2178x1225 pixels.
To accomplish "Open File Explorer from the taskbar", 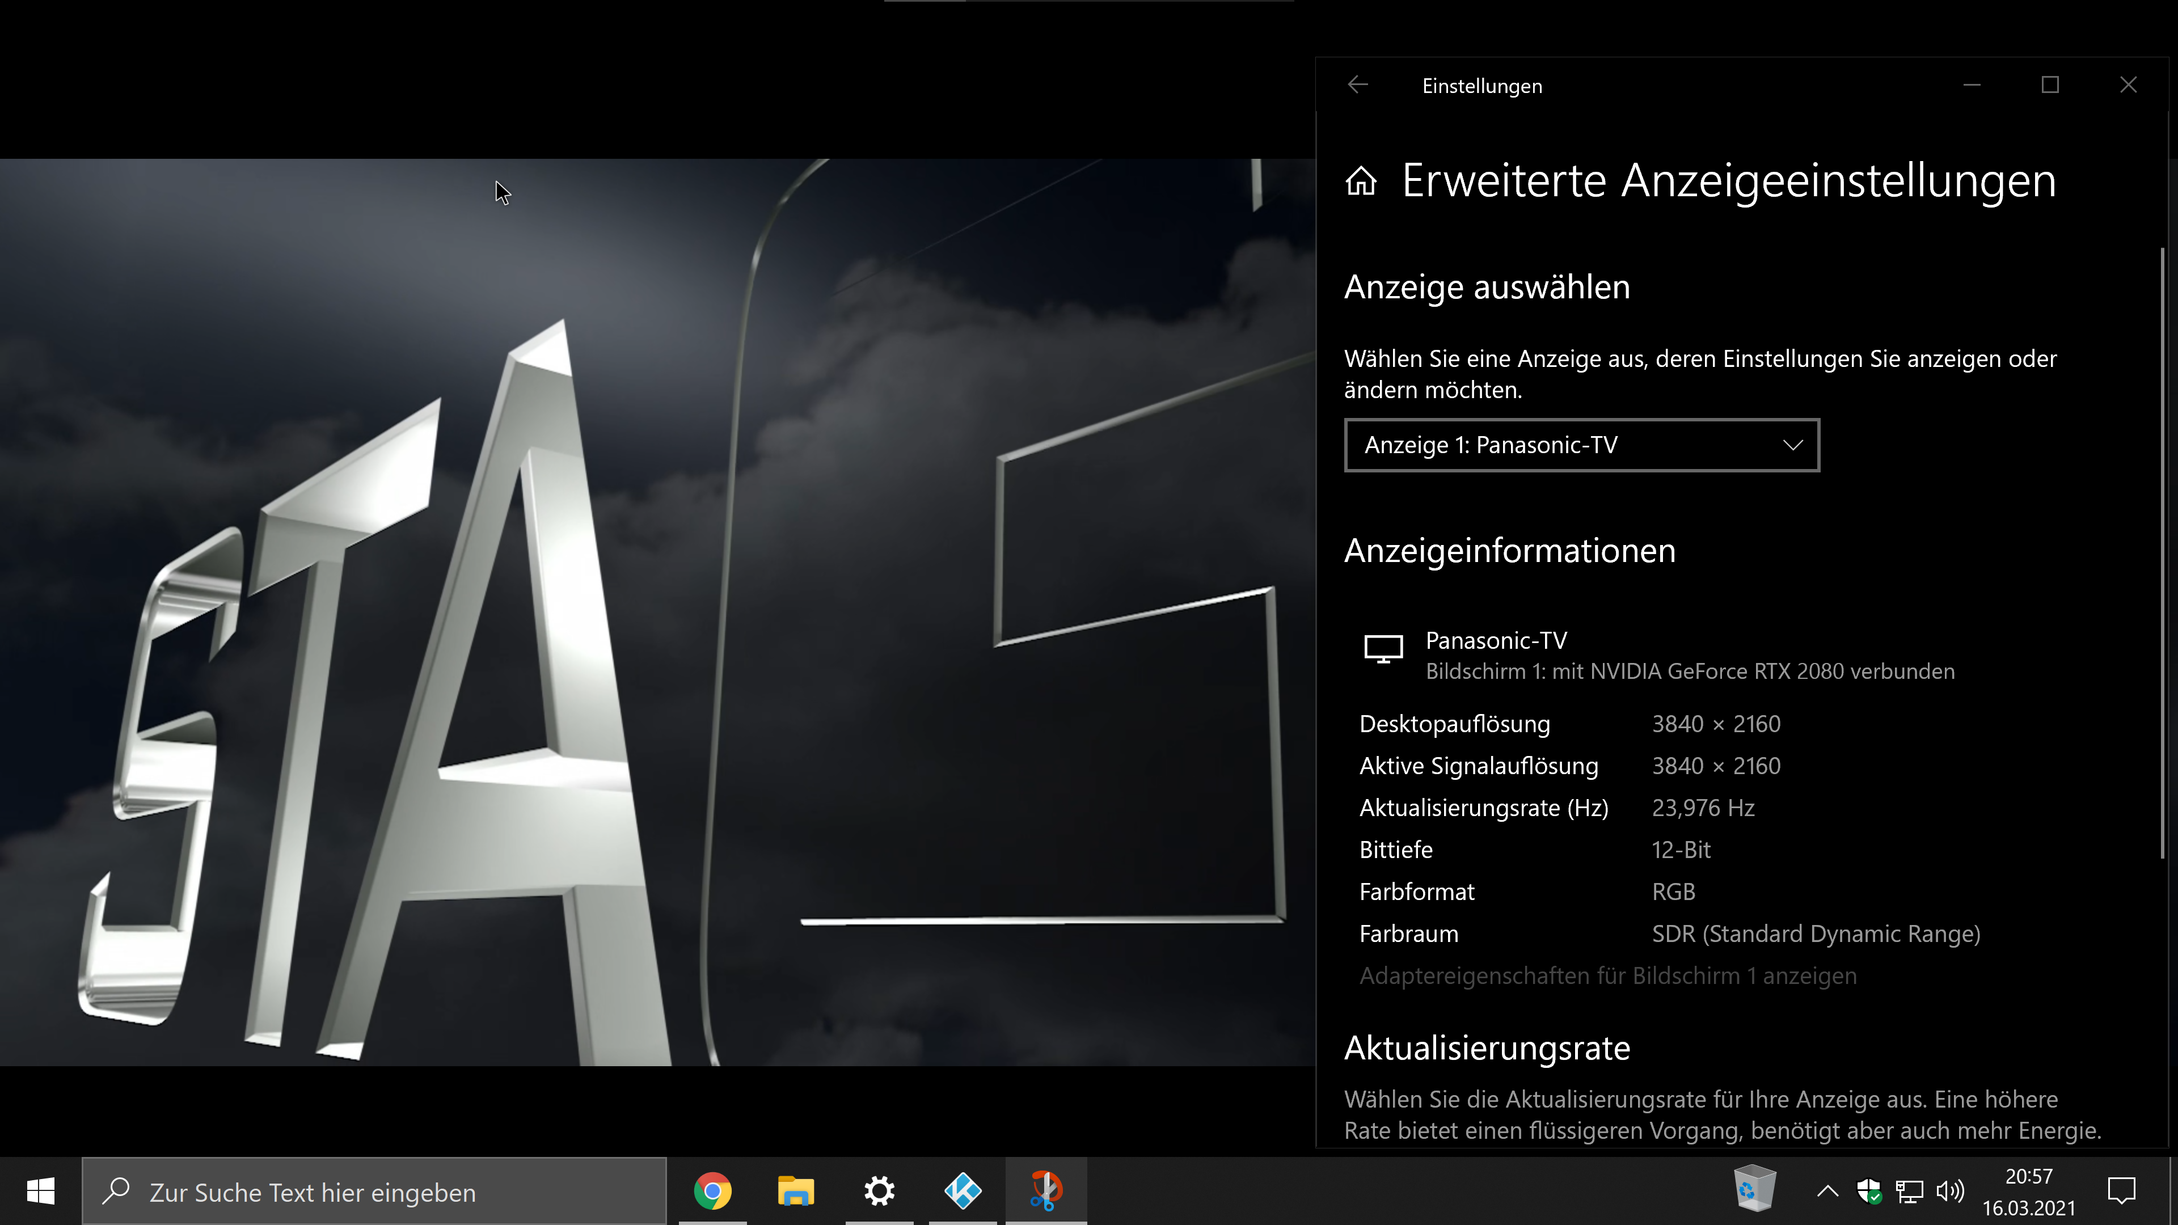I will click(x=795, y=1191).
